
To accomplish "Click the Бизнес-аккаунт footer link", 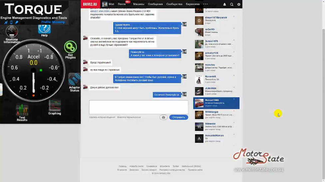I will [x=149, y=170].
